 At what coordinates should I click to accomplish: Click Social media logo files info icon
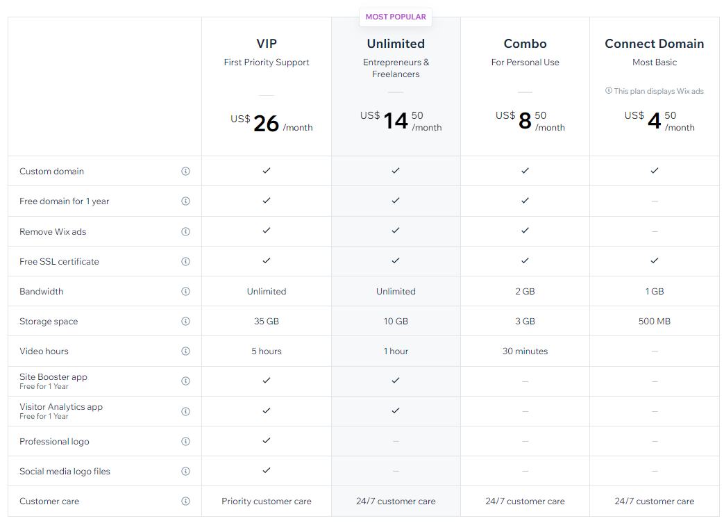pos(185,471)
